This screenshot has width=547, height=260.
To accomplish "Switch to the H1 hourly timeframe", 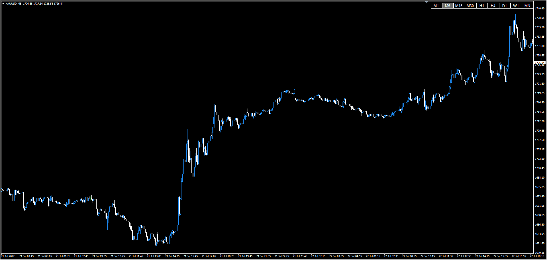I will tap(482, 6).
